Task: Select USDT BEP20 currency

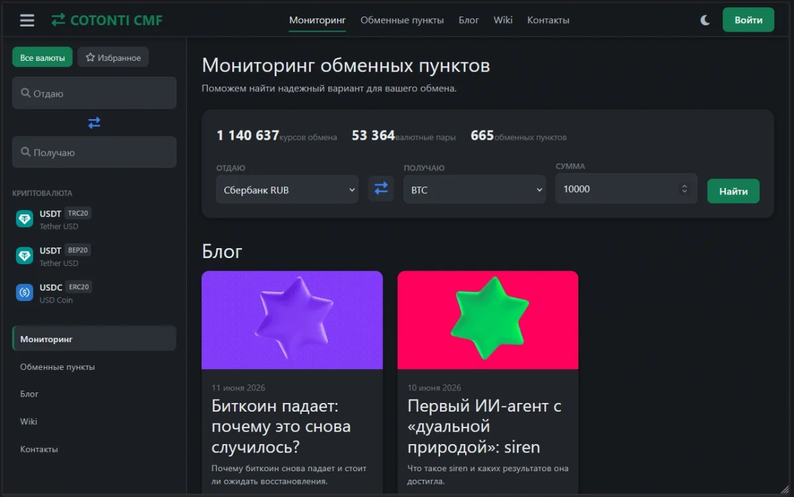Action: (94, 256)
